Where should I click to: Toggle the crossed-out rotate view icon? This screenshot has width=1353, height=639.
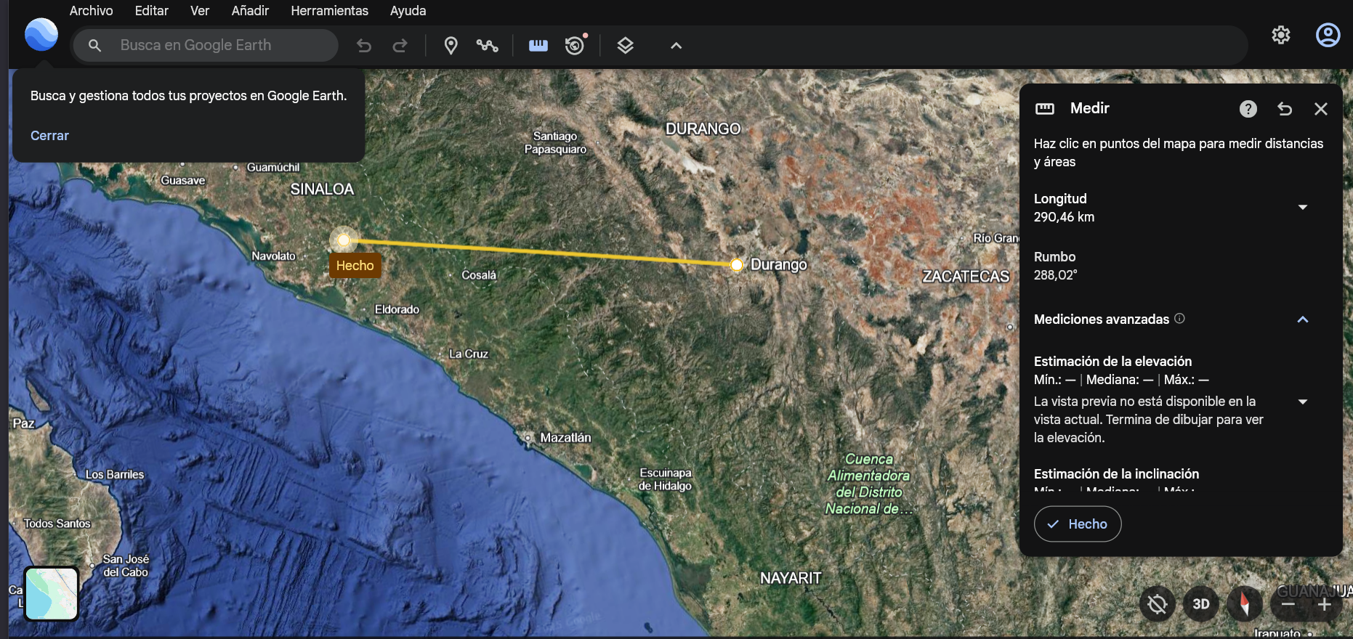(x=1158, y=604)
